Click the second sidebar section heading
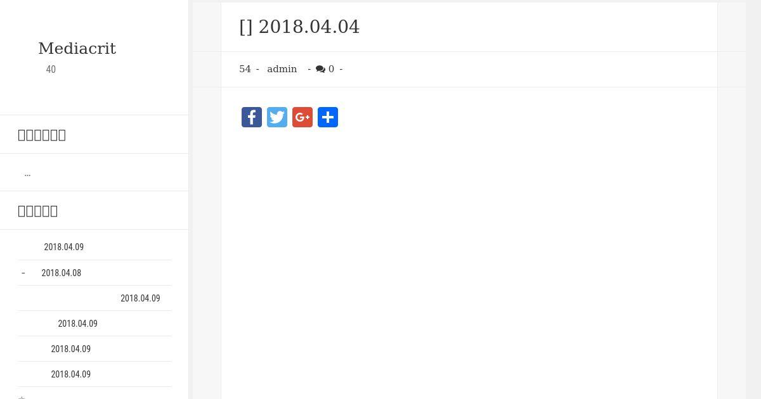 click(x=38, y=211)
